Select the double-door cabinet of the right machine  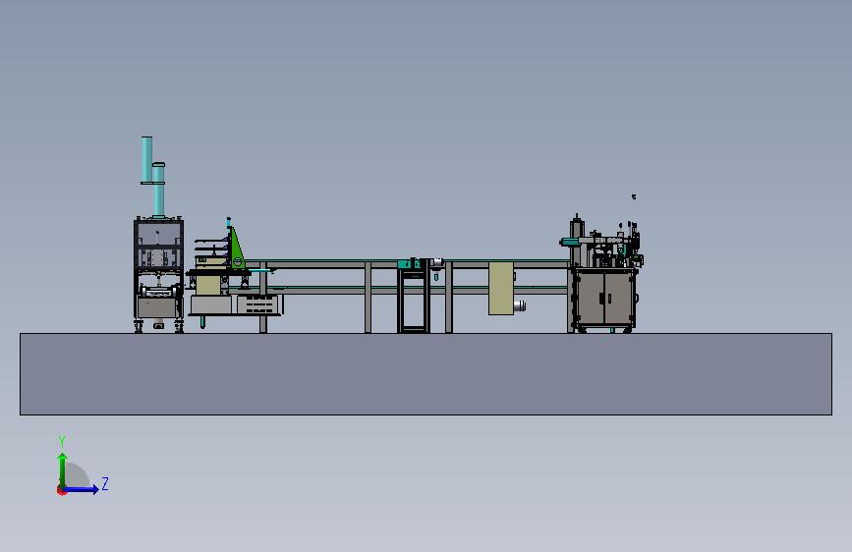pyautogui.click(x=605, y=298)
